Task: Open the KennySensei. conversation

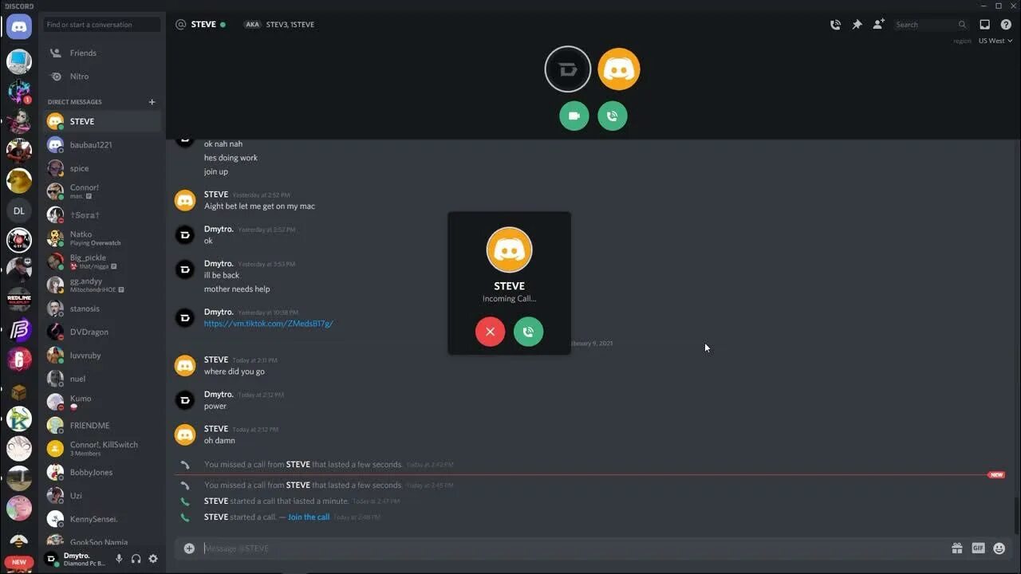Action: tap(103, 519)
